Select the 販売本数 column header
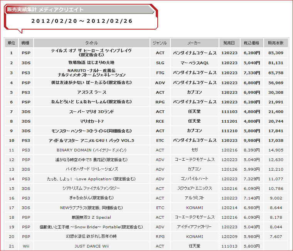This screenshot has width=293, height=251. coord(276,43)
